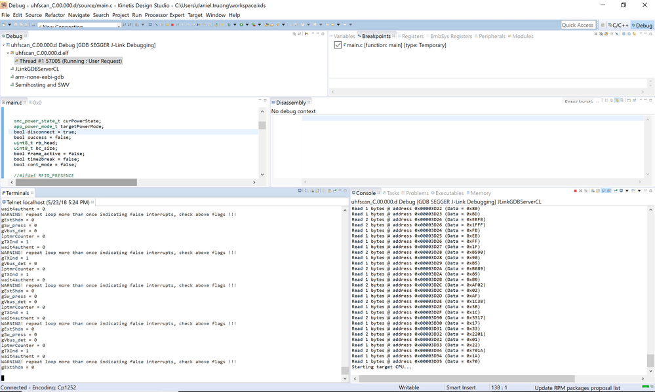
Task: Switch to the Memory tab
Action: coord(479,193)
